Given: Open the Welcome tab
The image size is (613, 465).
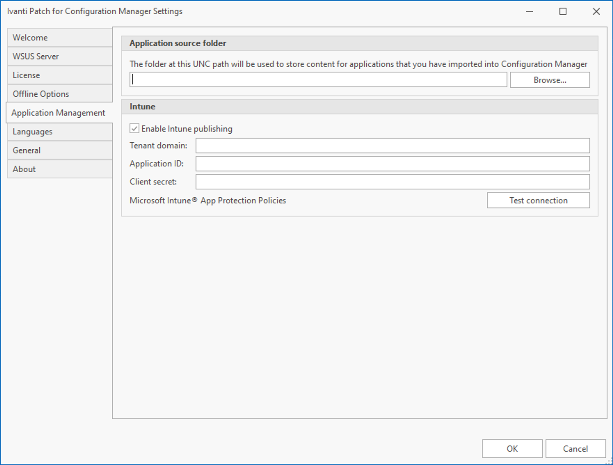Looking at the screenshot, I should 59,38.
